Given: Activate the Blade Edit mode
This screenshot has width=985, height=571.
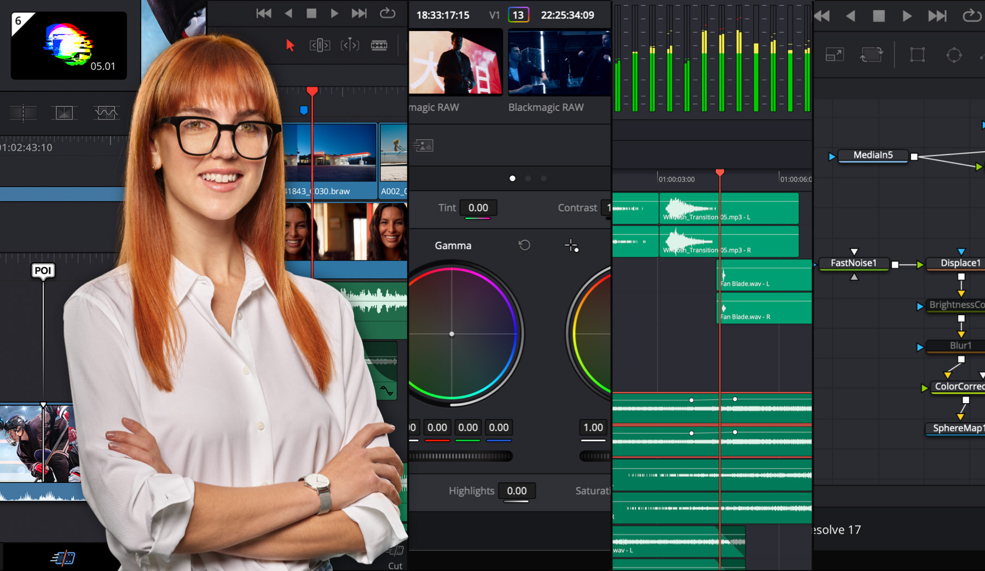Looking at the screenshot, I should [379, 45].
